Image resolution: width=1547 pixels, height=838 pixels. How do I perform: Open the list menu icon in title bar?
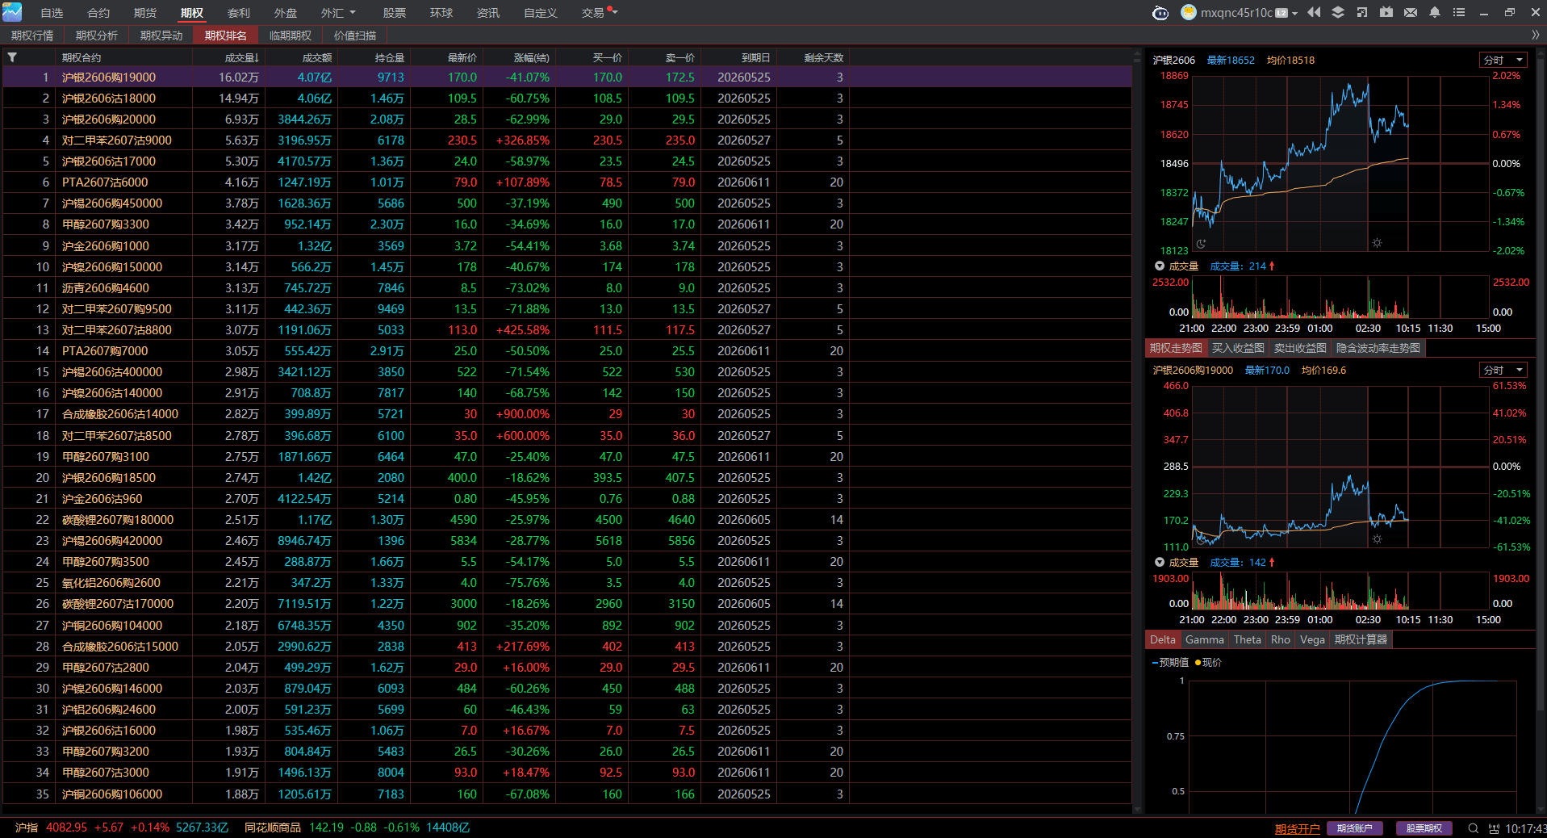click(1459, 12)
